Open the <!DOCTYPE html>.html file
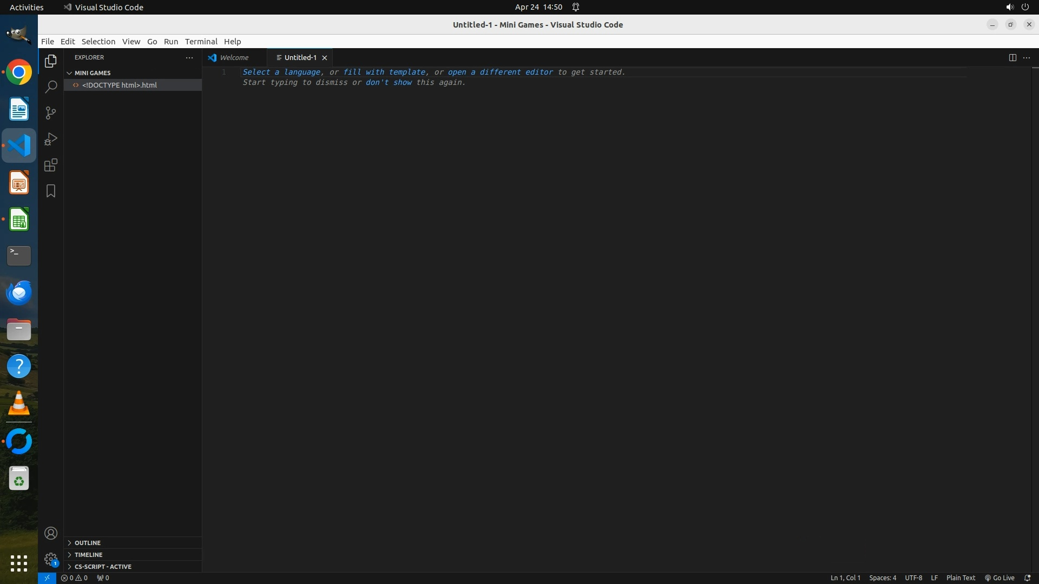The height and width of the screenshot is (584, 1039). pos(120,85)
